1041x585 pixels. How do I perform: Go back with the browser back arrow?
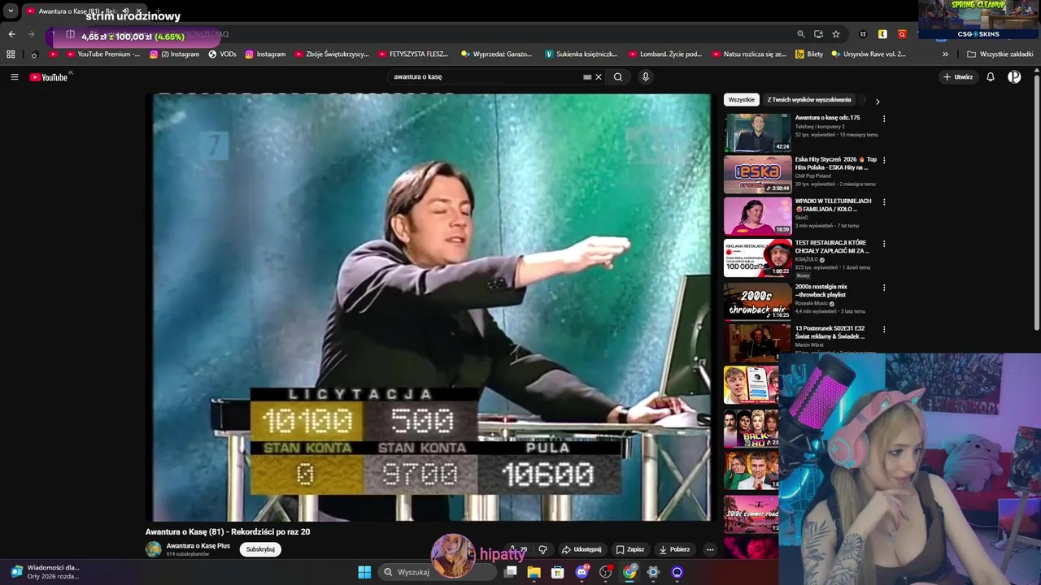11,34
